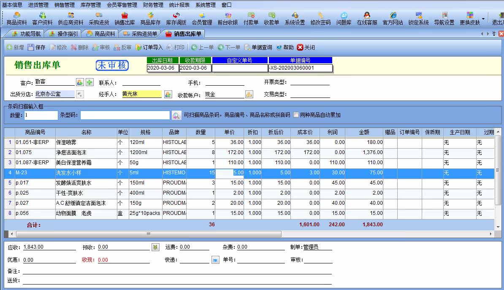This screenshot has height=290, width=504.
Task: Select row 净痘洁面泡沫
Action: (x=249, y=152)
